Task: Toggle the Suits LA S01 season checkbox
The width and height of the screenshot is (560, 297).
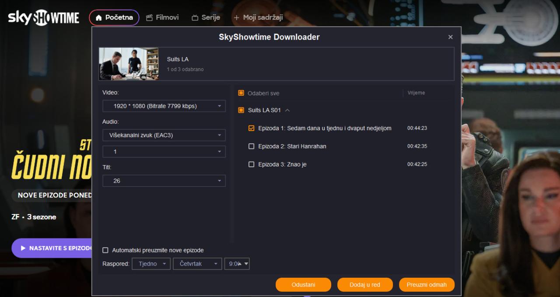Action: [x=241, y=110]
